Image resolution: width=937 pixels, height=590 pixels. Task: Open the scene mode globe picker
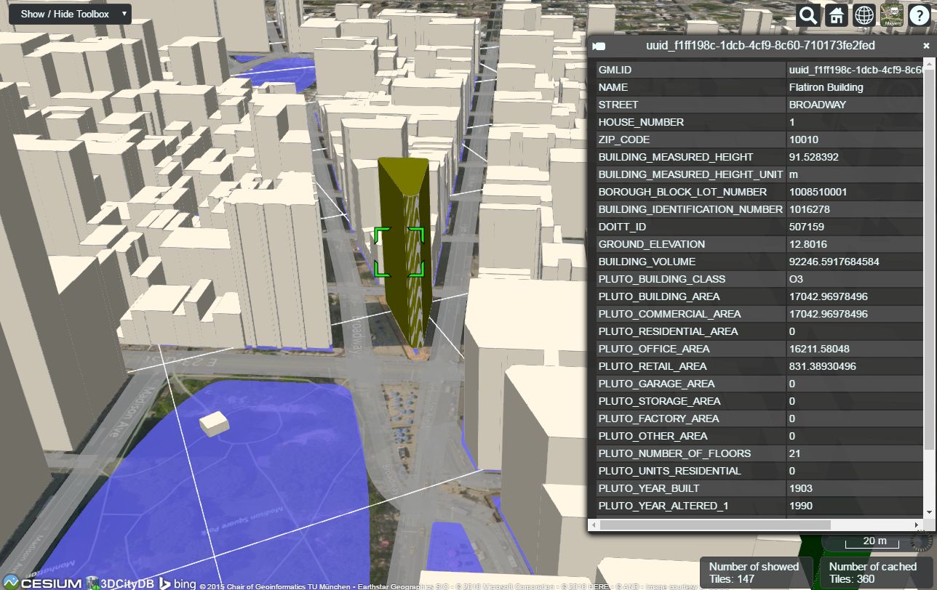pos(864,15)
